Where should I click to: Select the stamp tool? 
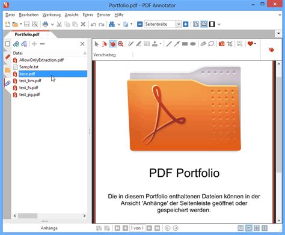pos(155,44)
